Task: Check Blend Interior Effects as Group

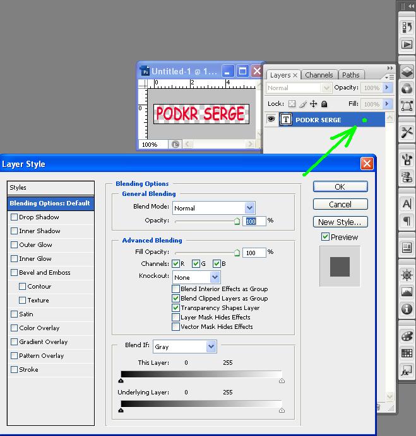Action: [x=175, y=289]
